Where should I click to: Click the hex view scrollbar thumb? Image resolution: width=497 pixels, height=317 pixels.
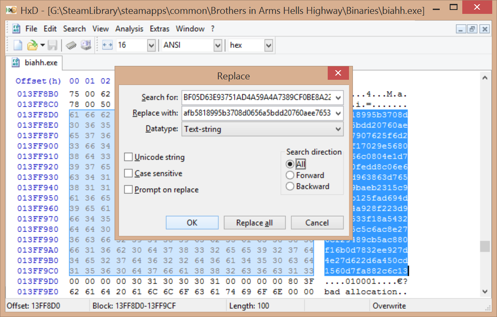(x=485, y=246)
